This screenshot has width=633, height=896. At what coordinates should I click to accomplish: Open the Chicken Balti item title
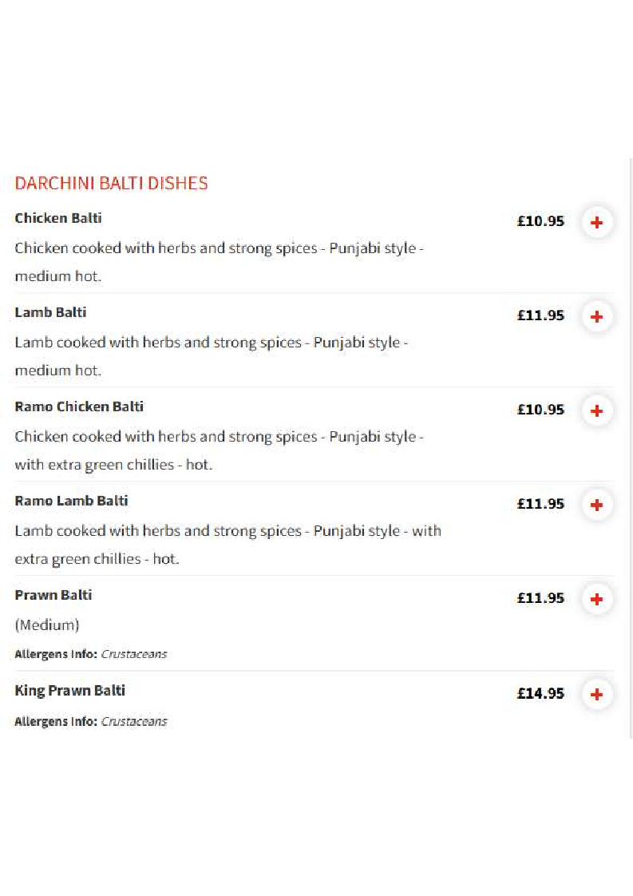[x=58, y=218]
